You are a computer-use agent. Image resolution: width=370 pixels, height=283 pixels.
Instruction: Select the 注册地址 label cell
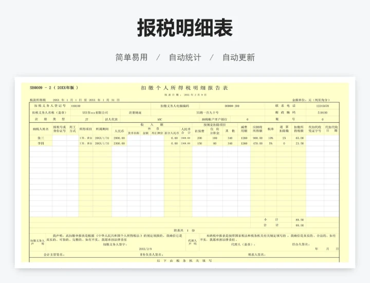point(135,112)
